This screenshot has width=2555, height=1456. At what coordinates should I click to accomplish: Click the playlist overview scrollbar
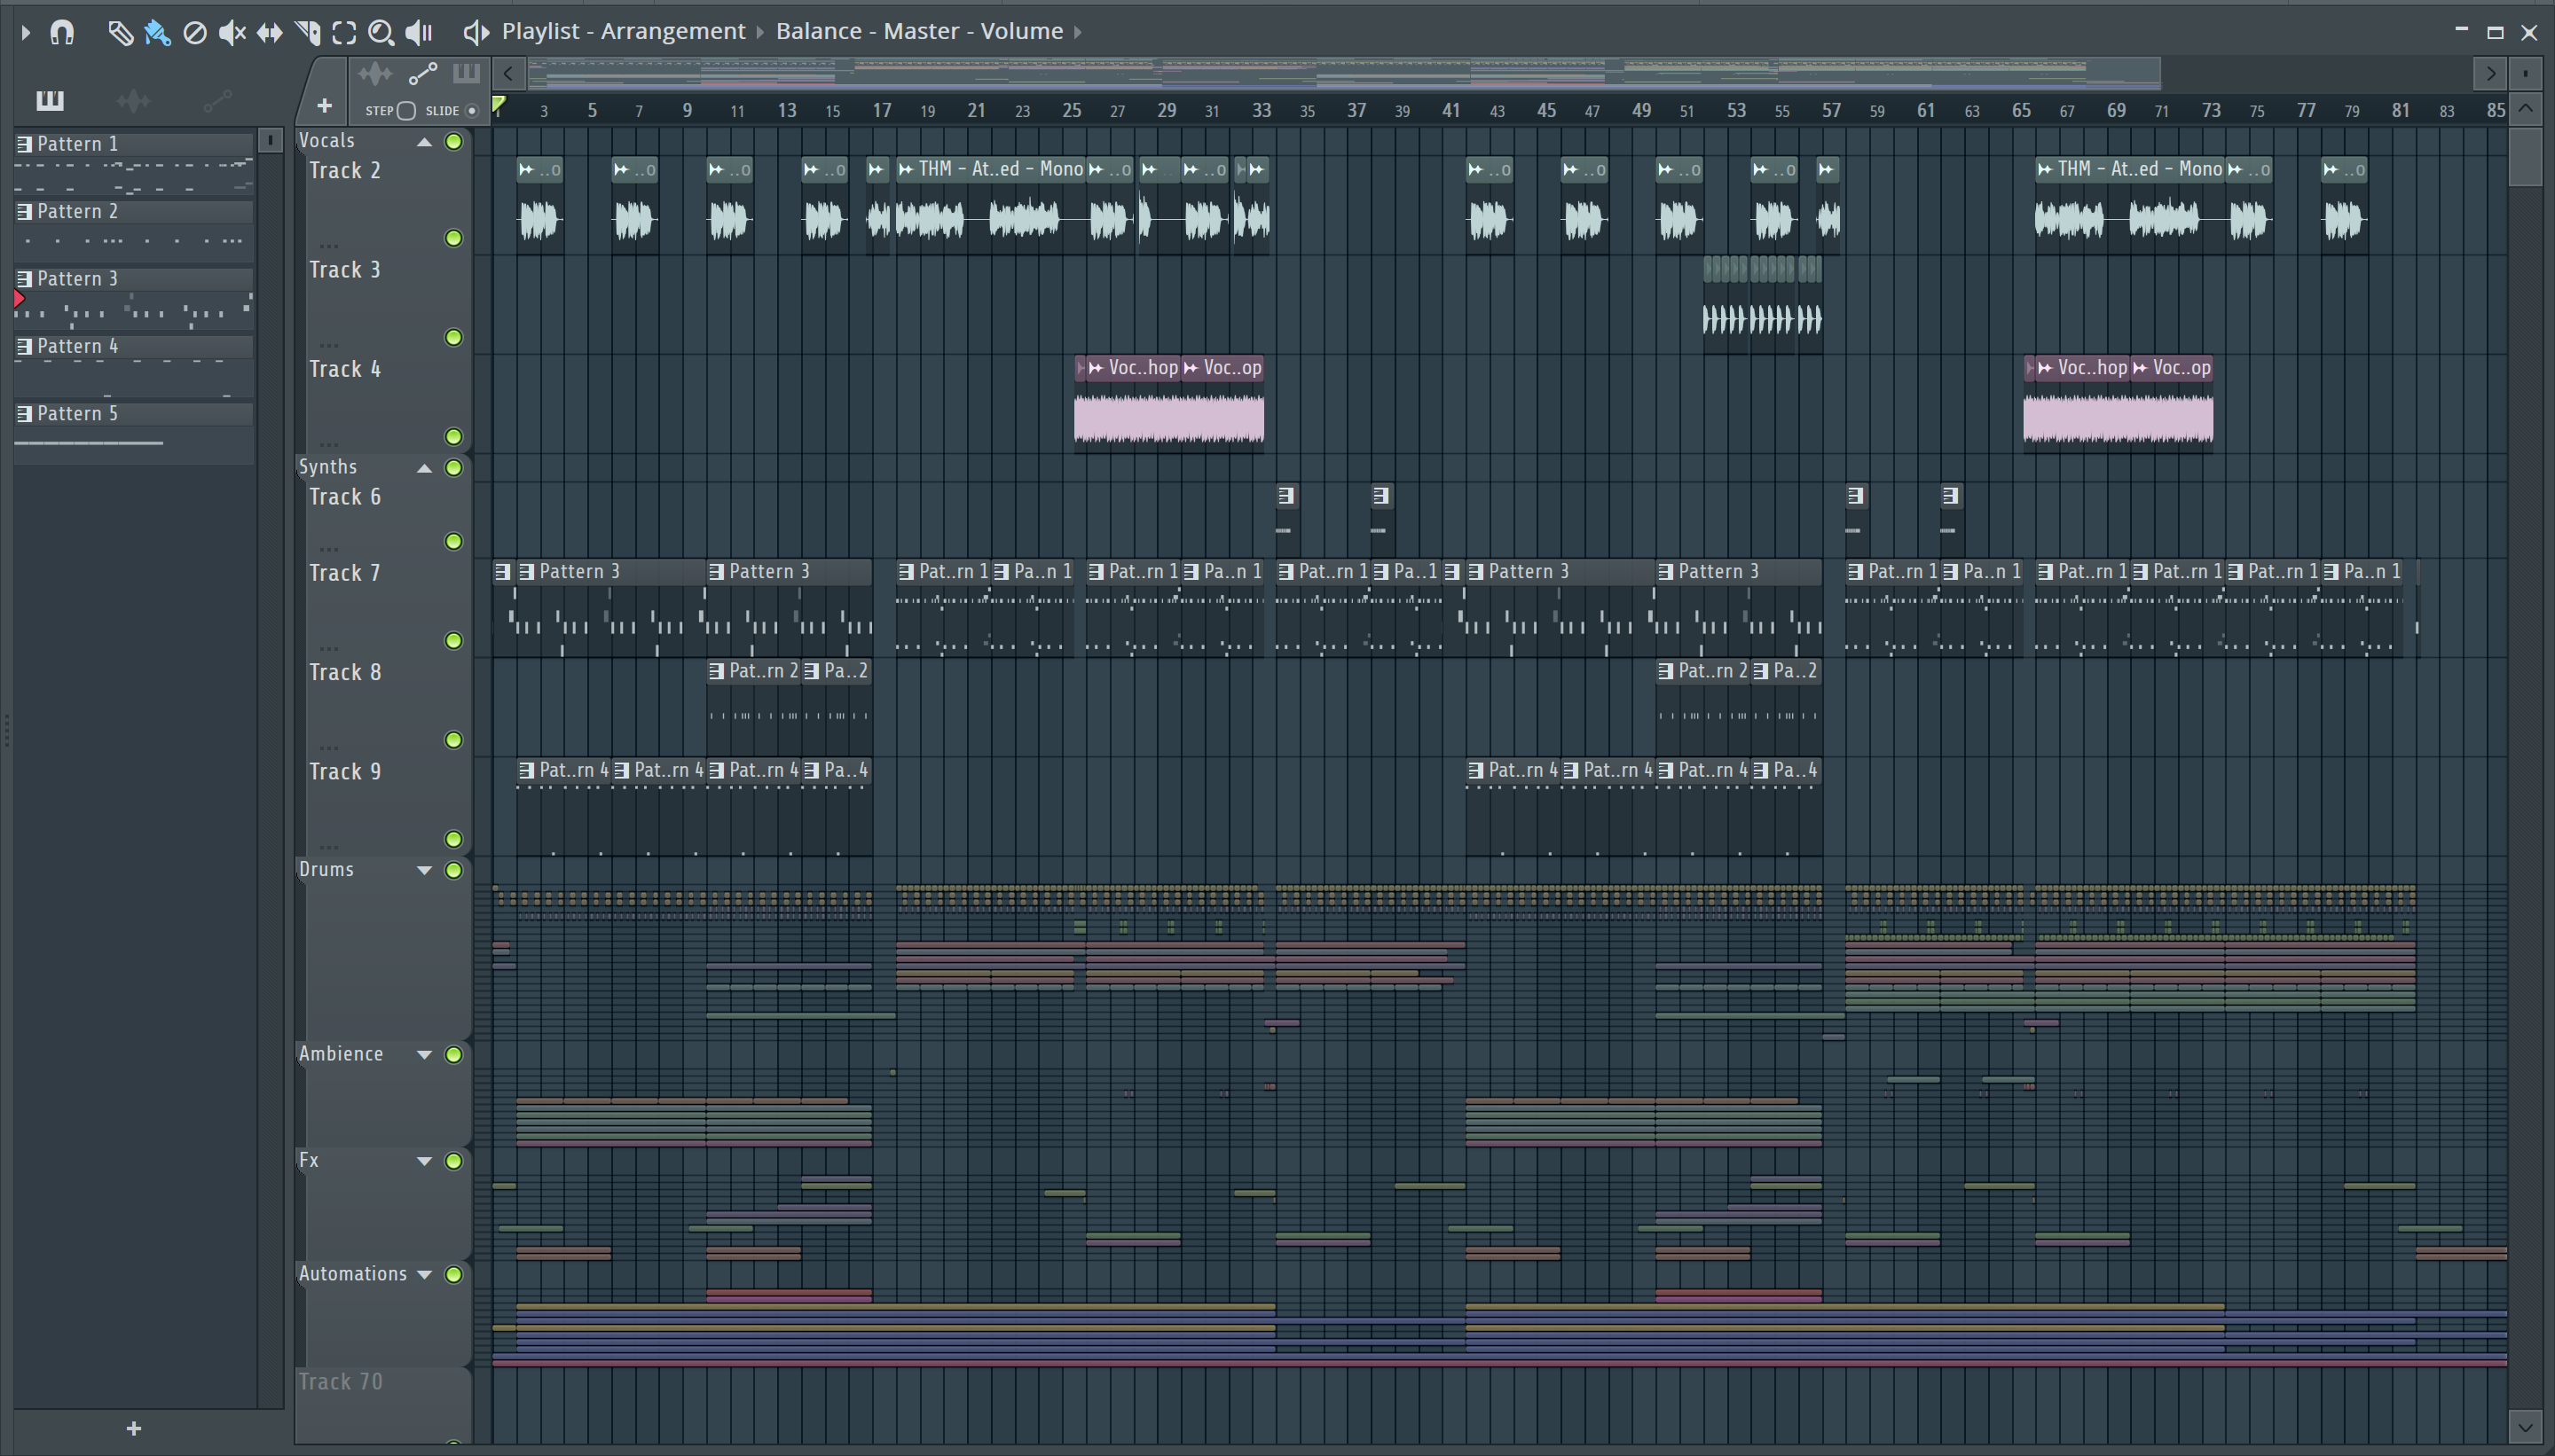[x=1345, y=73]
